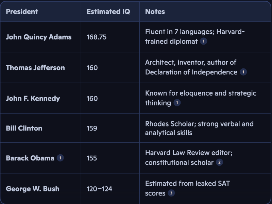Viewport: 272px width, 204px height.
Task: Select the John Quincy Adams name cell
Action: tap(38, 37)
